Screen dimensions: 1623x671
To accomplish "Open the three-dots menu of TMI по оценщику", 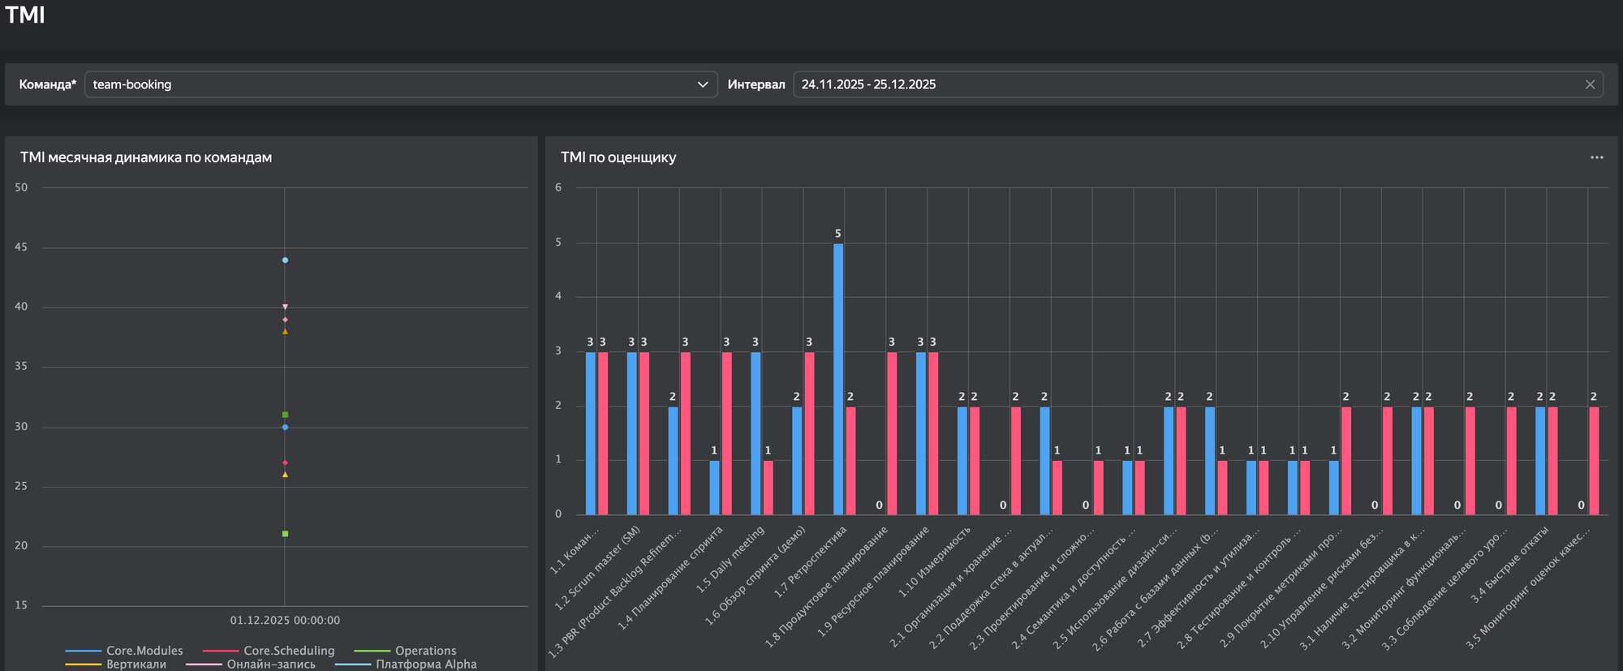I will [x=1596, y=157].
